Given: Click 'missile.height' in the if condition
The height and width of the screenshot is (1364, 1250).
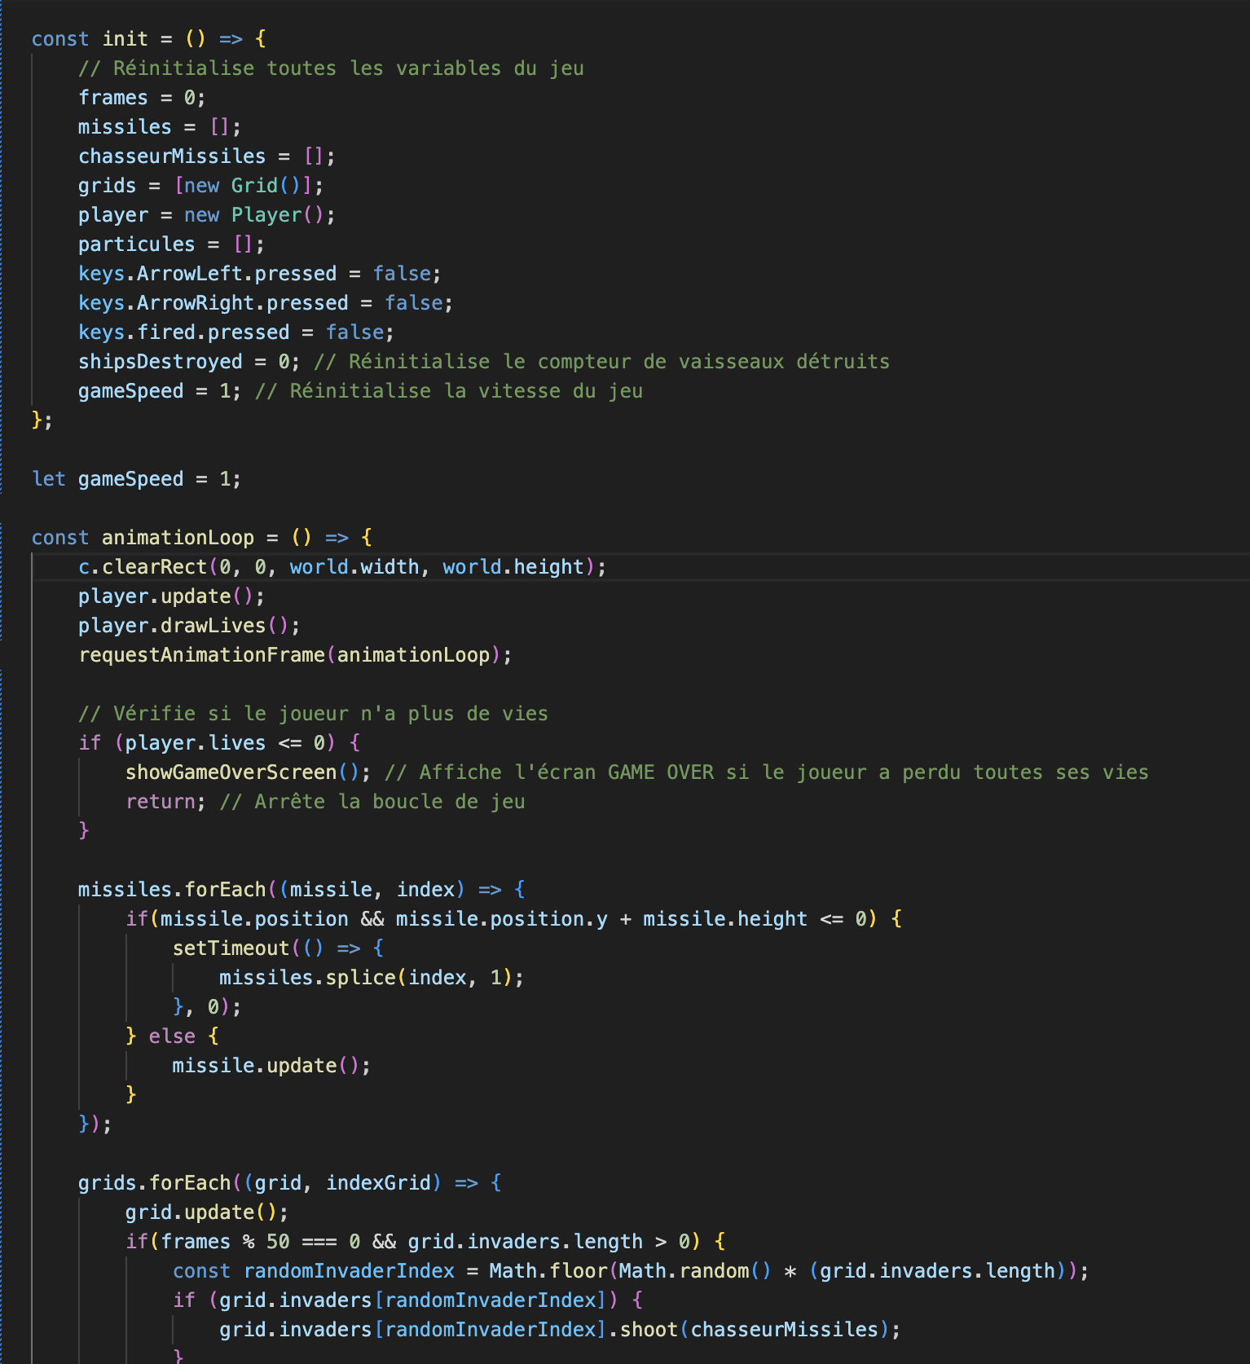Looking at the screenshot, I should [725, 919].
